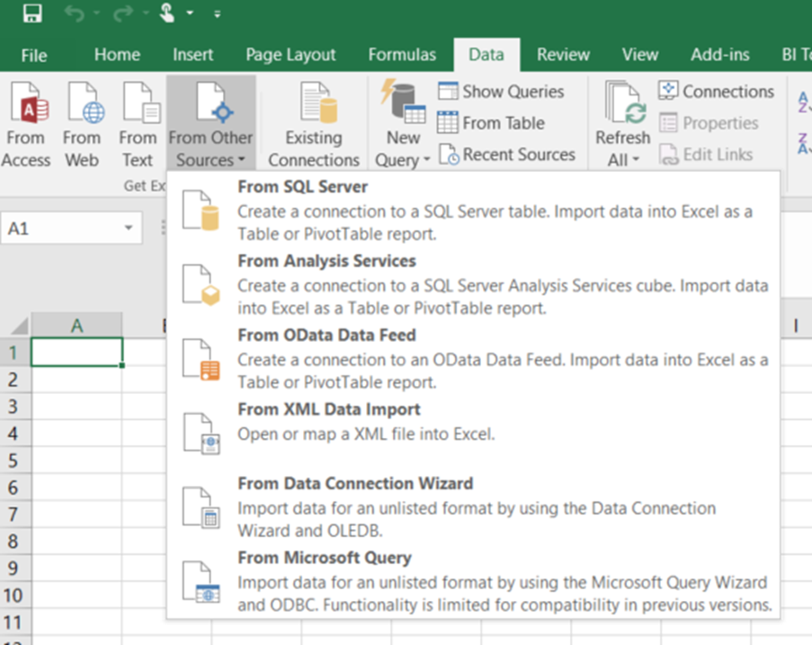Click Show Queries button
The height and width of the screenshot is (645, 812).
click(501, 91)
